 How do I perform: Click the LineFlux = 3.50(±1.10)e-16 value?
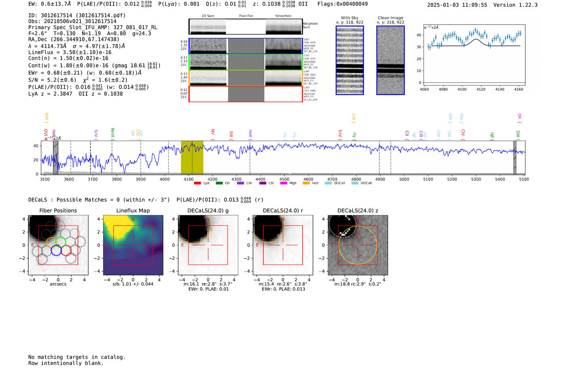coord(70,52)
